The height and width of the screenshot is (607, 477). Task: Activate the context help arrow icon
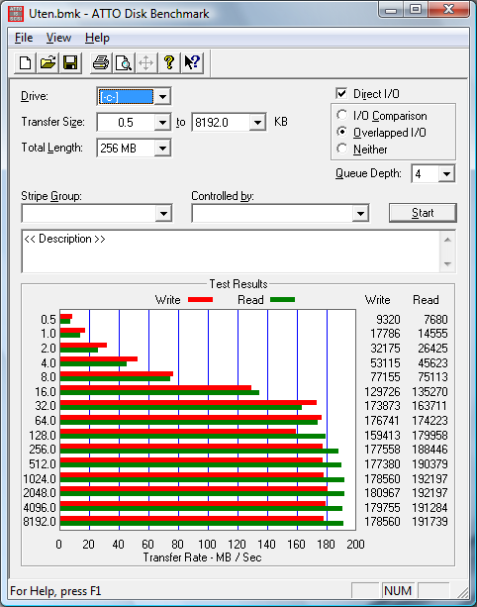pyautogui.click(x=192, y=62)
